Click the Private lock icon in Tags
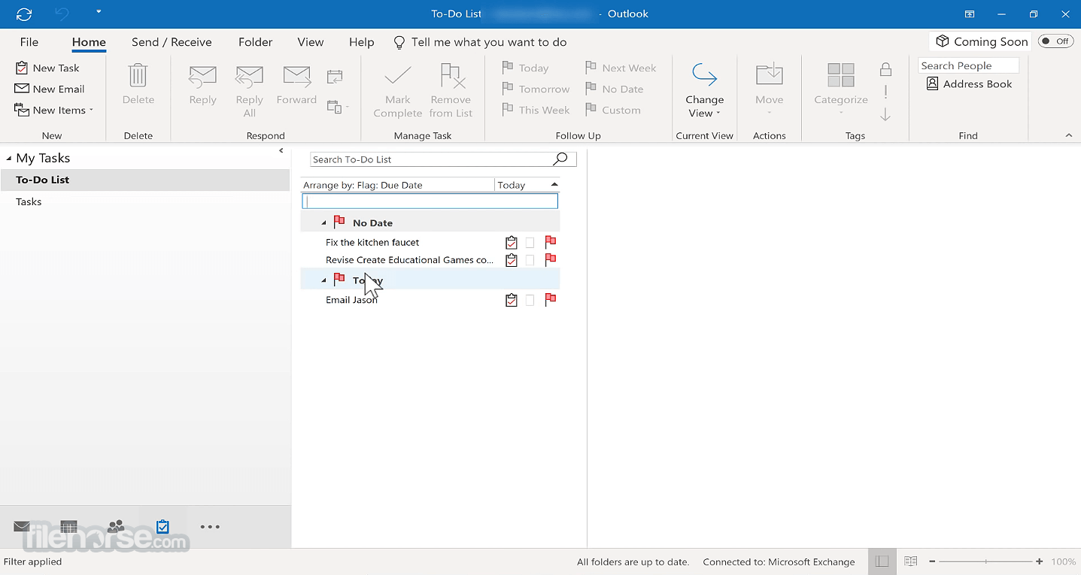Viewport: 1081px width, 575px height. pos(886,69)
